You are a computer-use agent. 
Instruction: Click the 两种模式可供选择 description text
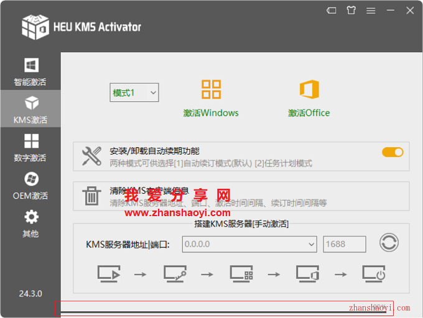pos(211,163)
